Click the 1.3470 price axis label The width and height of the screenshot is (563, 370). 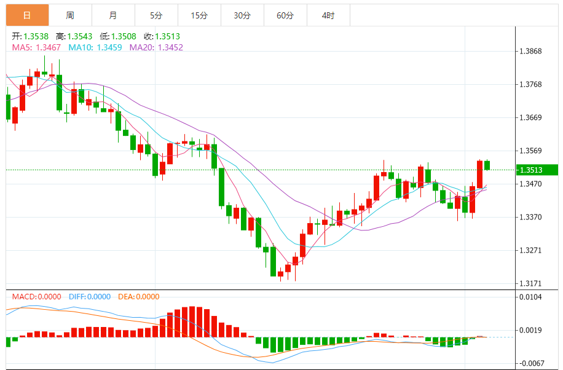point(530,184)
